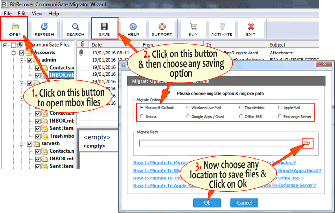Viewport: 335px width, 213px height.
Task: Select the Trash.mbo tree item
Action: [x=62, y=136]
